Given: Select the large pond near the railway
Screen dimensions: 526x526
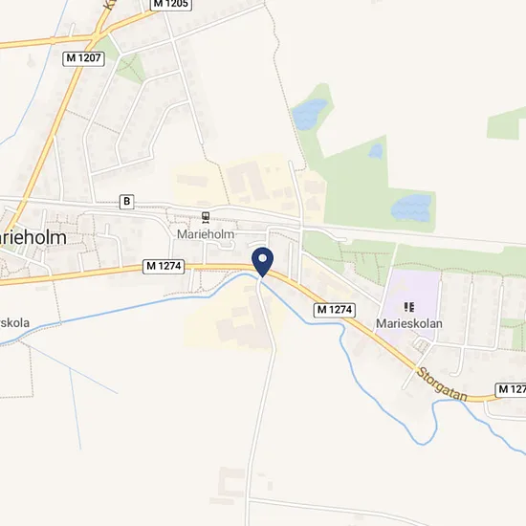Looking at the screenshot, I should click(x=411, y=208).
